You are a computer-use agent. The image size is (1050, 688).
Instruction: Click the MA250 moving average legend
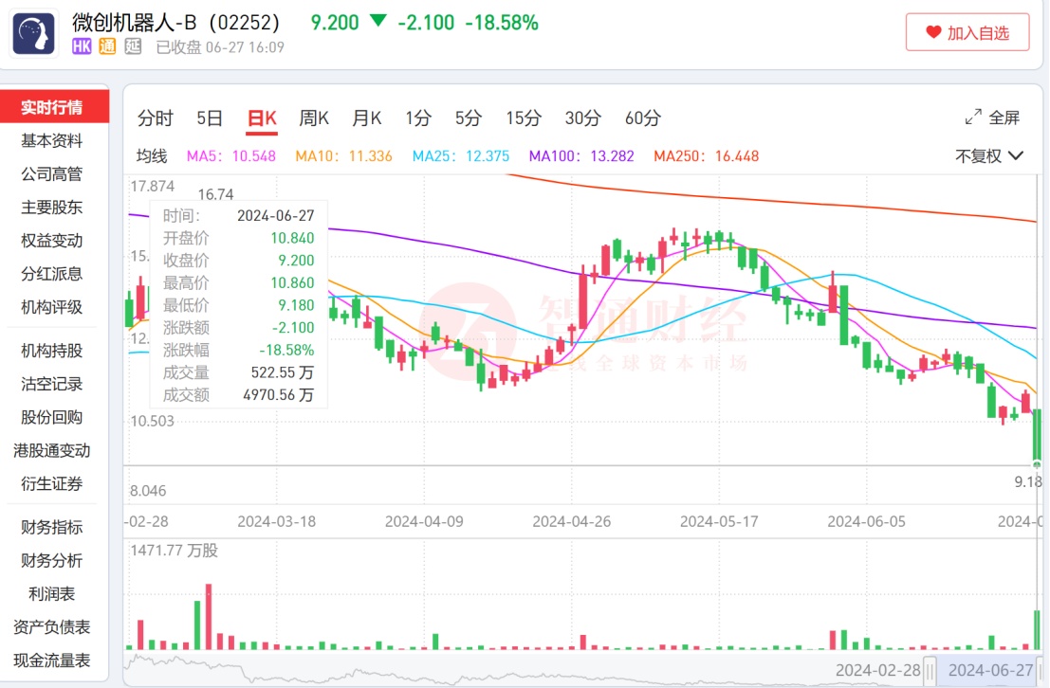tap(707, 155)
